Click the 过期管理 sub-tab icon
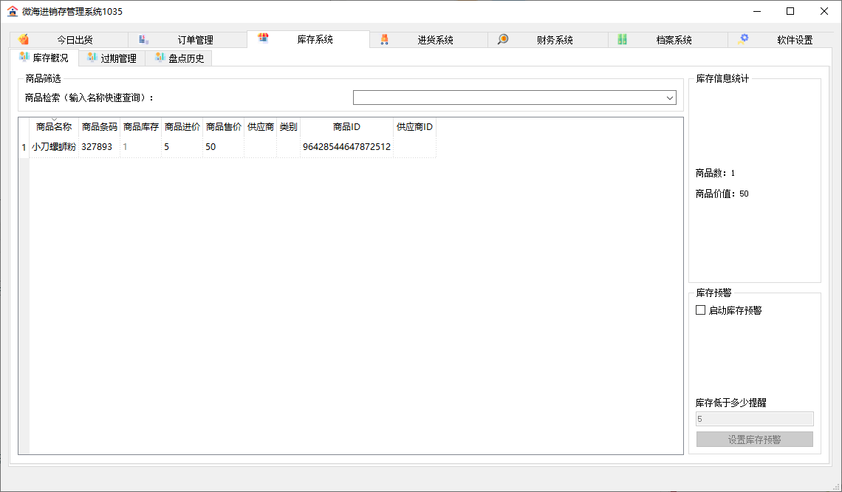 [92, 58]
